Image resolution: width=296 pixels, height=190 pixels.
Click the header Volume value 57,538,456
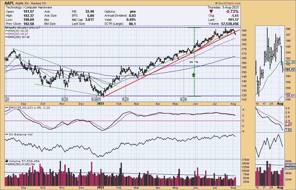tap(230, 24)
